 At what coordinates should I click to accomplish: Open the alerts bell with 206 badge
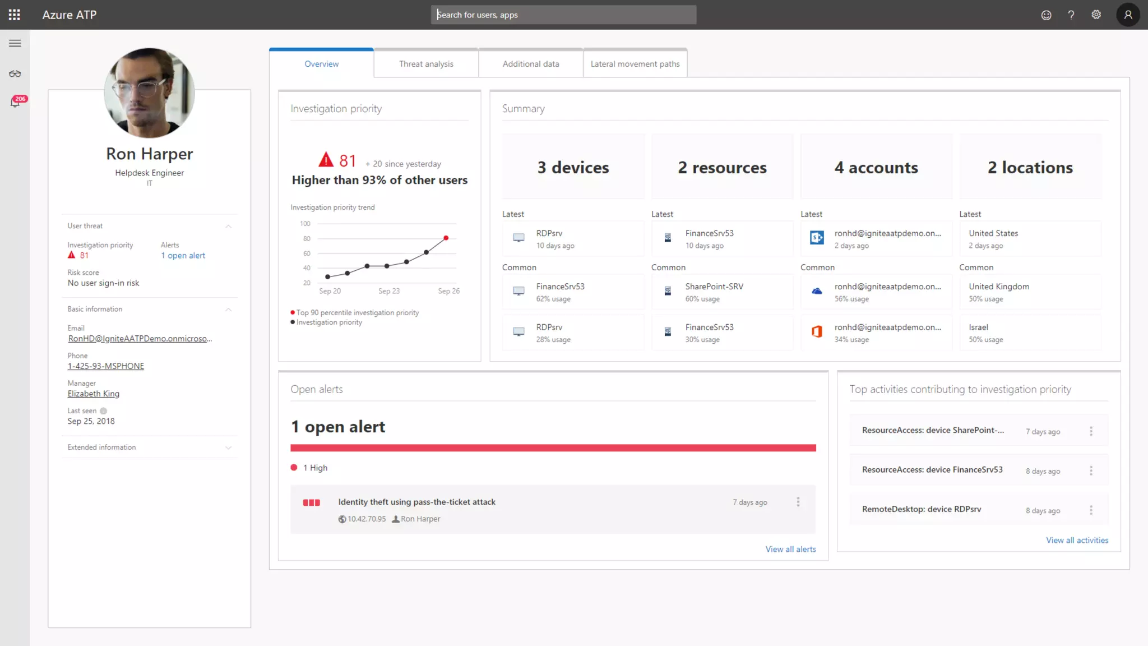(15, 103)
